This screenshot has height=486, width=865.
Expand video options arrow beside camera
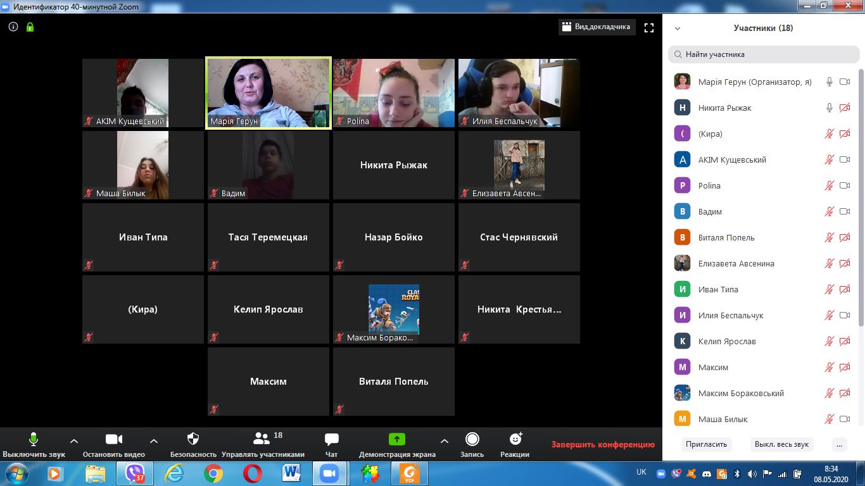tap(153, 441)
